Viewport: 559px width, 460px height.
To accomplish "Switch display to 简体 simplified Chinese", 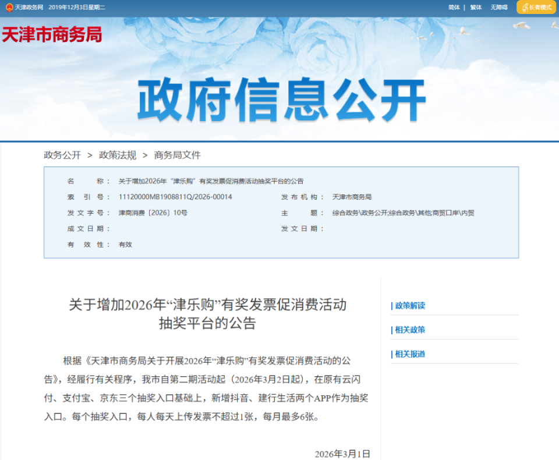I will click(453, 7).
